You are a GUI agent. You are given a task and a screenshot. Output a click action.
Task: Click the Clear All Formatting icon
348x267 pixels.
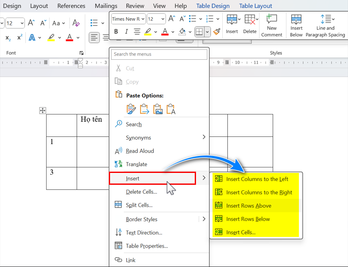[x=76, y=23]
